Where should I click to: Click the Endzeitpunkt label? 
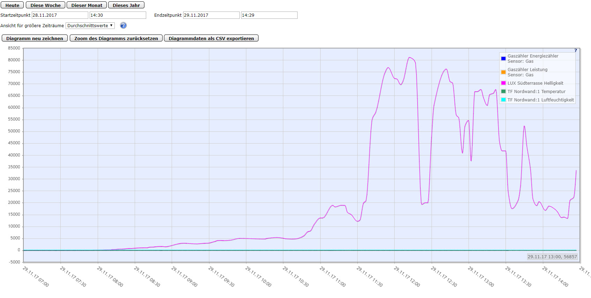click(x=168, y=15)
